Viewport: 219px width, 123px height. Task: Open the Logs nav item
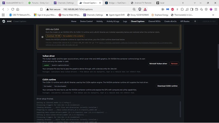(125, 21)
